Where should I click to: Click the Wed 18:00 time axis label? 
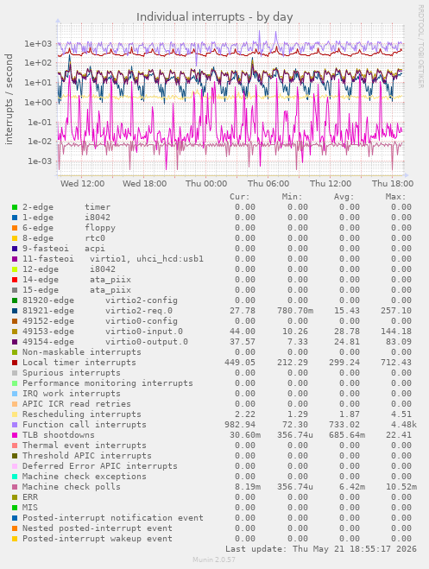pos(144,184)
